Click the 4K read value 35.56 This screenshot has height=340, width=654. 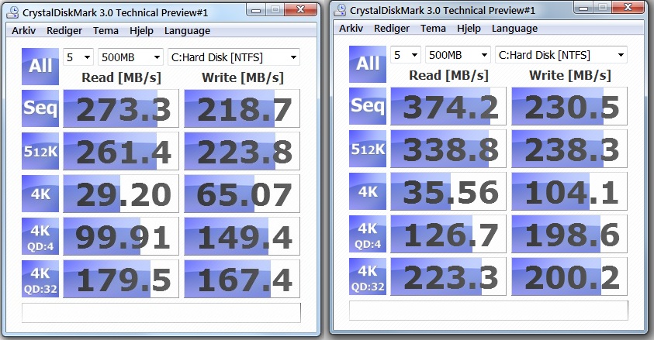pos(448,191)
